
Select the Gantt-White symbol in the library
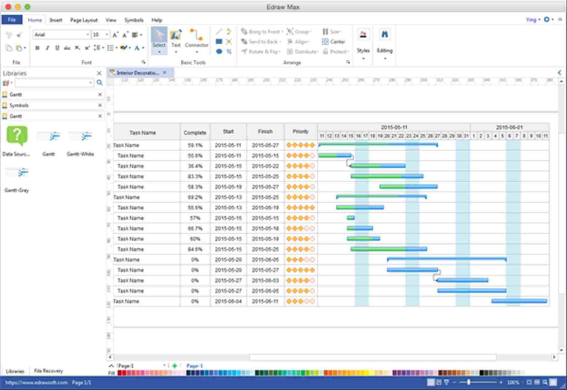pos(80,137)
